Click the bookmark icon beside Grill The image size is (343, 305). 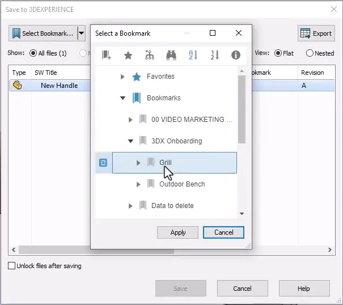[151, 162]
